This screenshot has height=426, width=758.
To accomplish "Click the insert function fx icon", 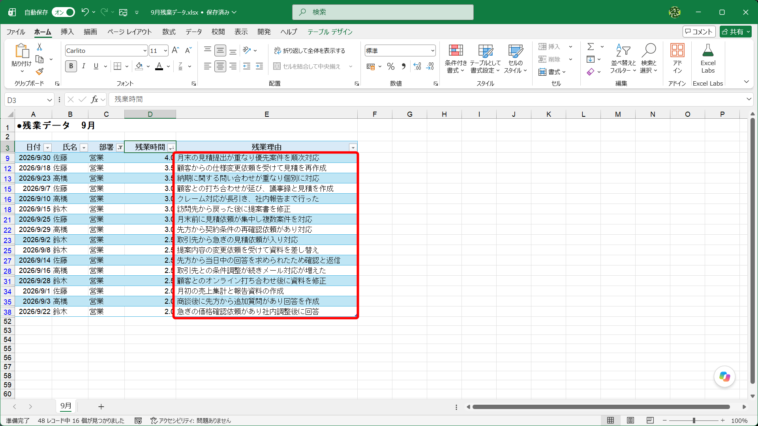I will [94, 99].
